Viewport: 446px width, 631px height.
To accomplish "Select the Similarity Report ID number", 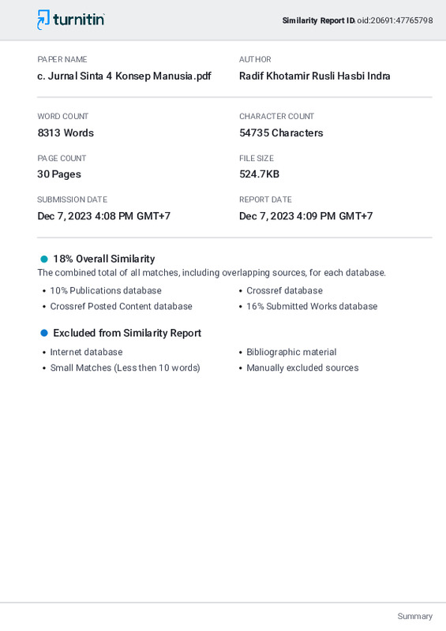I will 395,21.
